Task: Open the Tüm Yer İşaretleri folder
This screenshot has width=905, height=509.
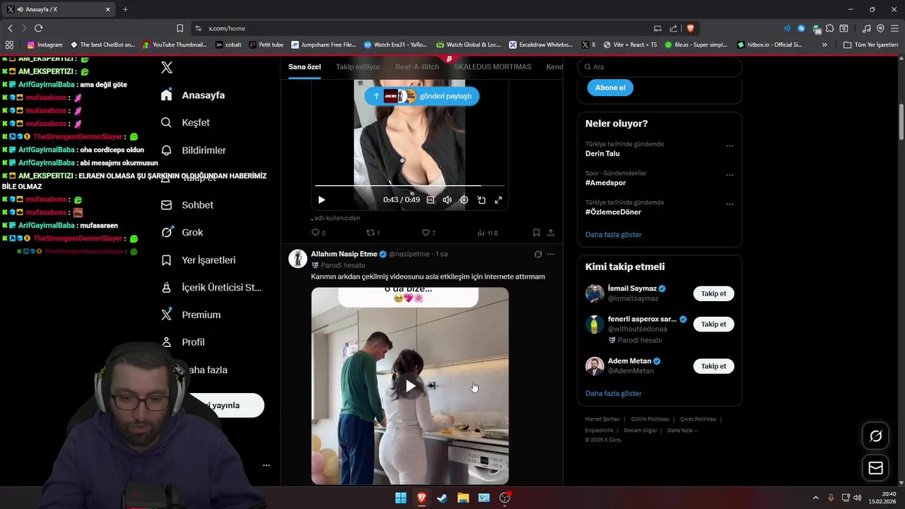Action: [x=870, y=45]
